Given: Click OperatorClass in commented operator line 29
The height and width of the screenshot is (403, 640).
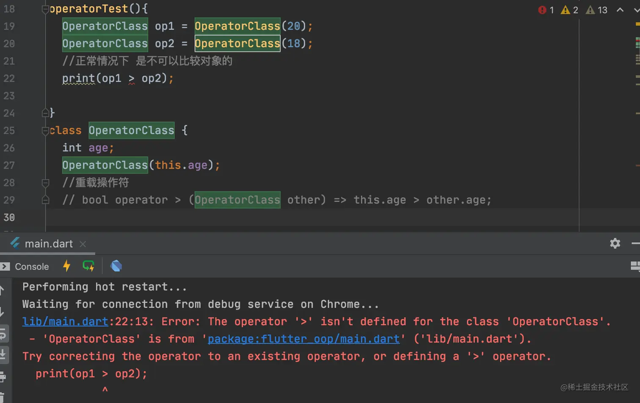Looking at the screenshot, I should click(237, 200).
